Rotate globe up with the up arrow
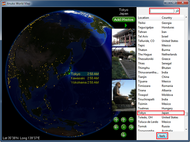Screen dimensions: 190x142 tap(123, 120)
